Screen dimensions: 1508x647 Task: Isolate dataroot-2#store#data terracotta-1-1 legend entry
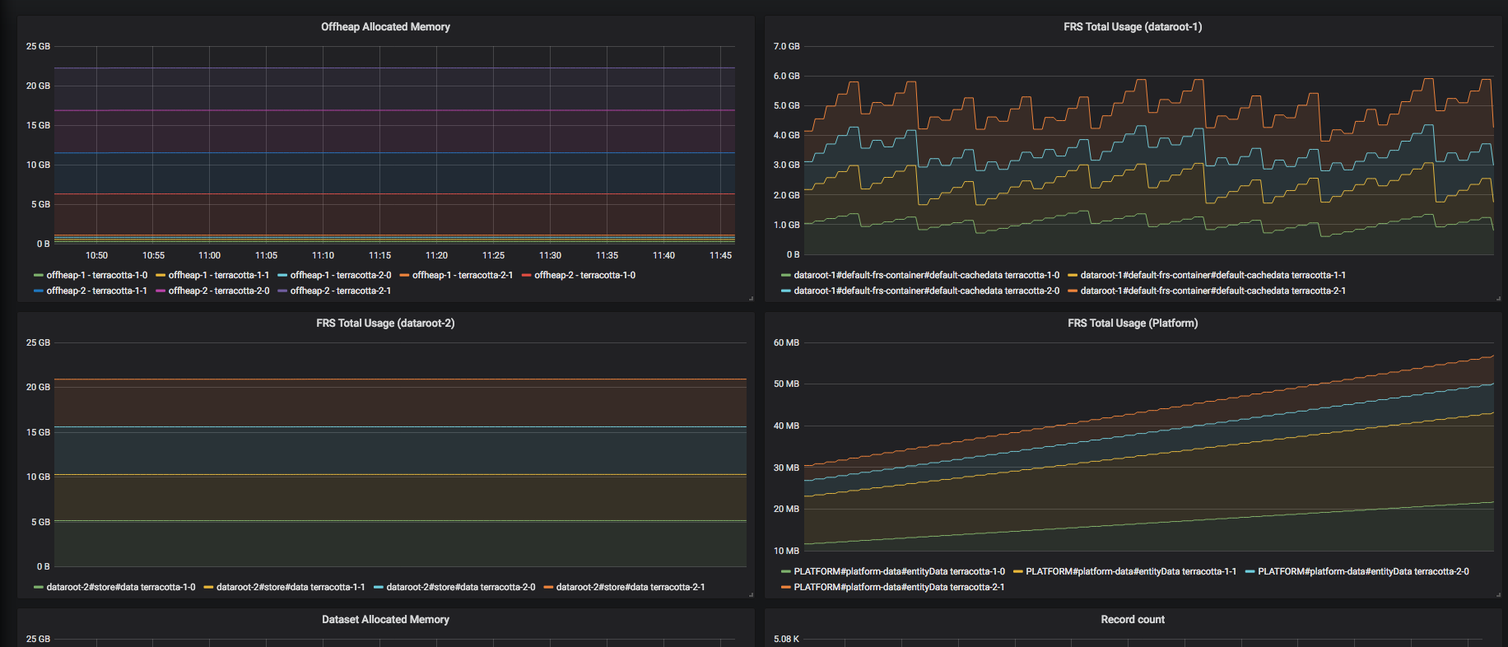pyautogui.click(x=291, y=587)
